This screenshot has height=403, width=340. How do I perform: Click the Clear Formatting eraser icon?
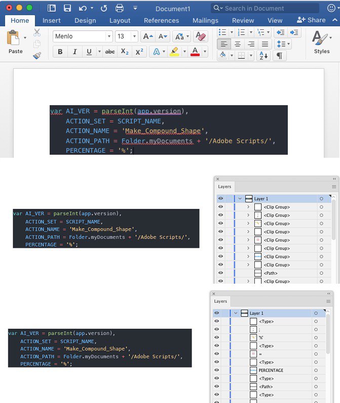201,36
